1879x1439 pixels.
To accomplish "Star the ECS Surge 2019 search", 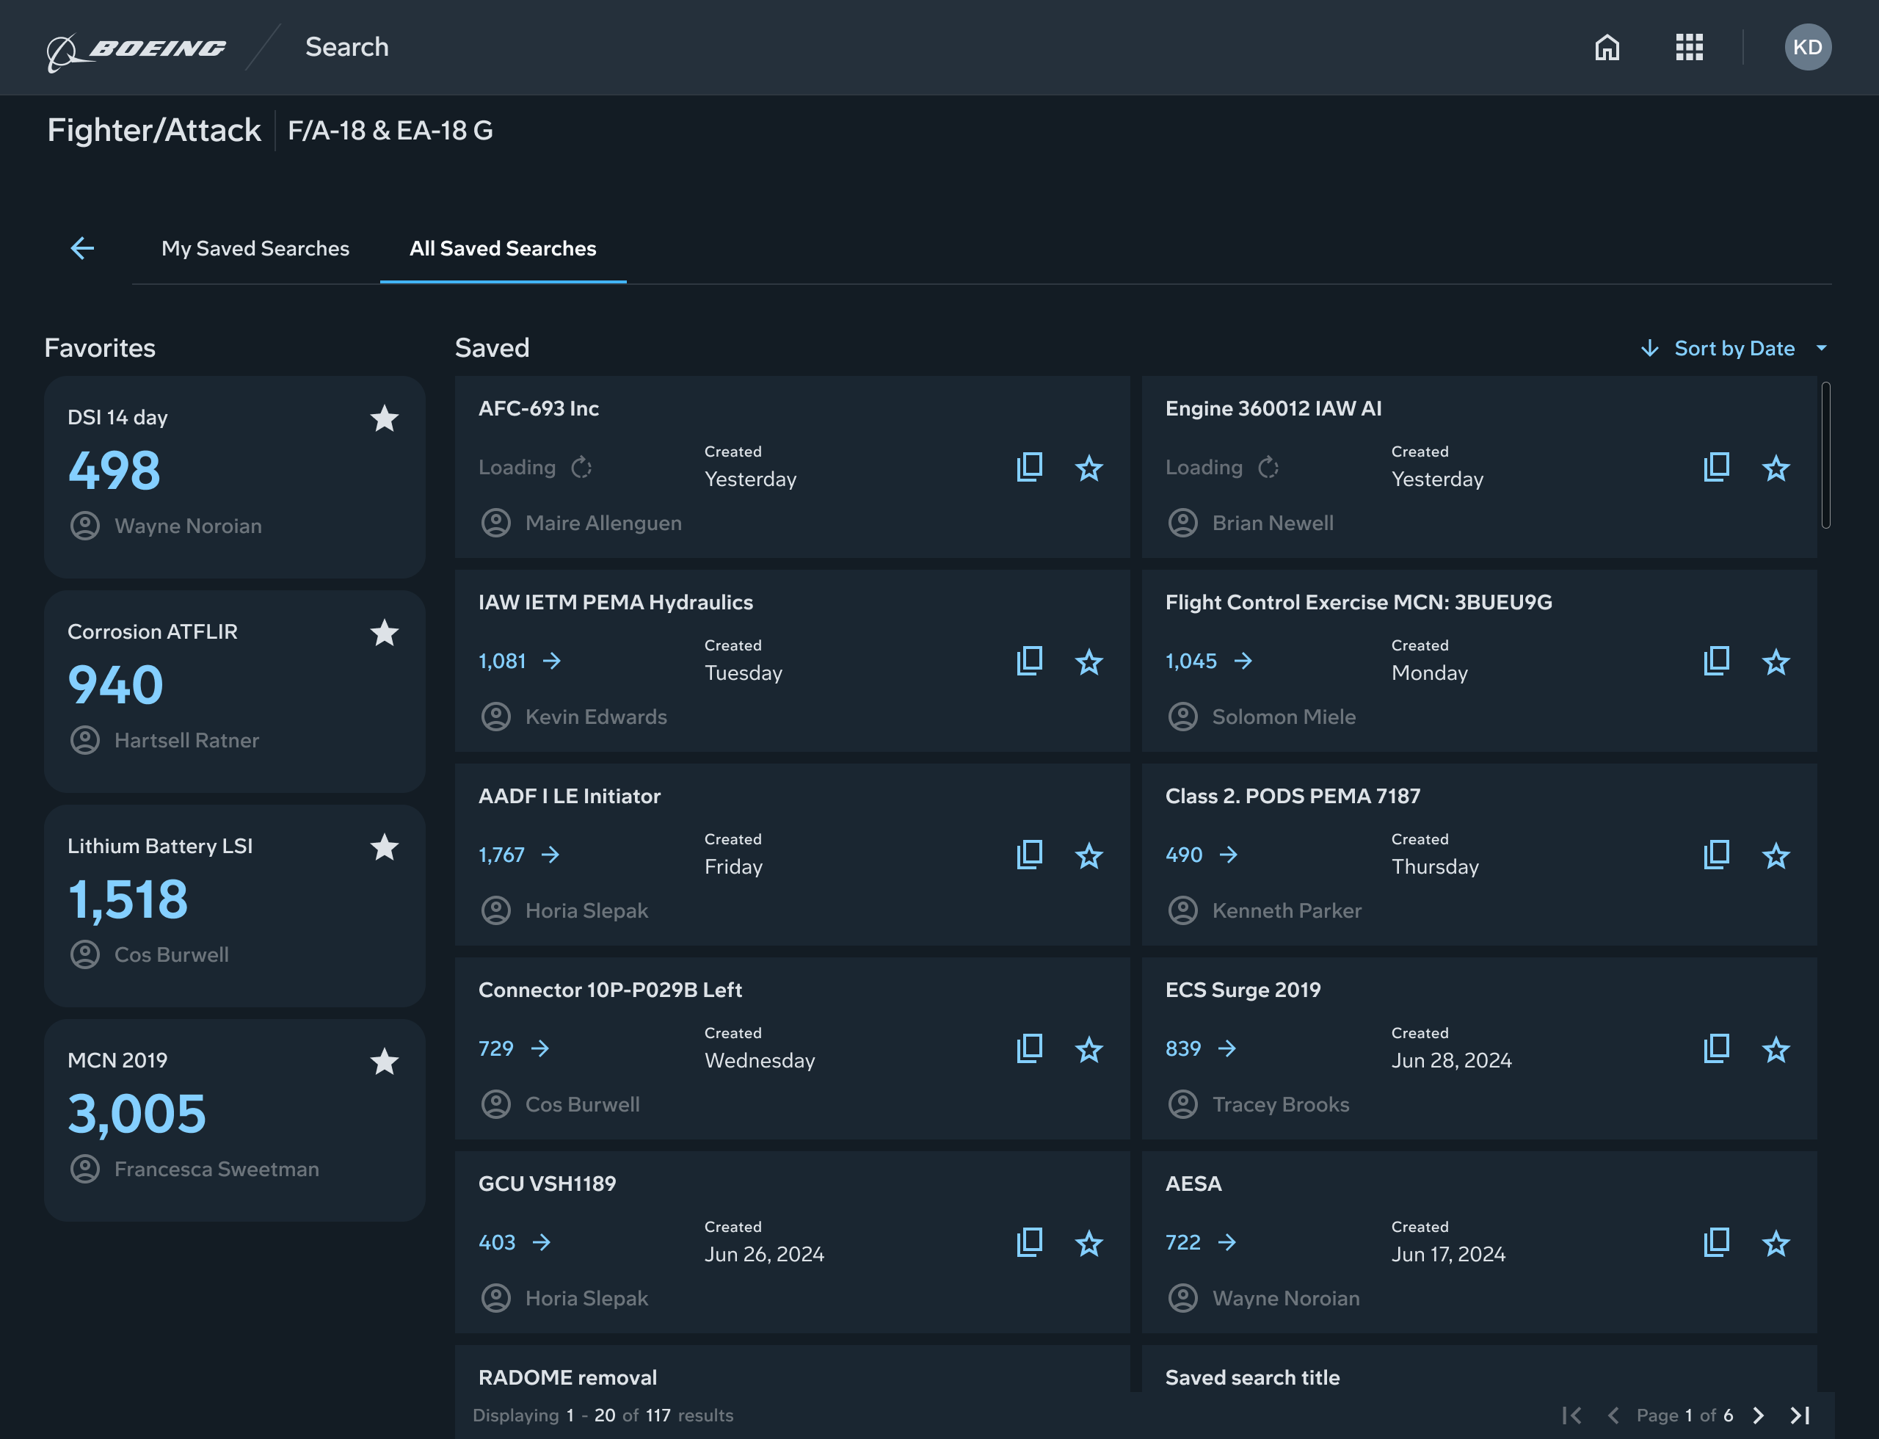I will point(1776,1048).
